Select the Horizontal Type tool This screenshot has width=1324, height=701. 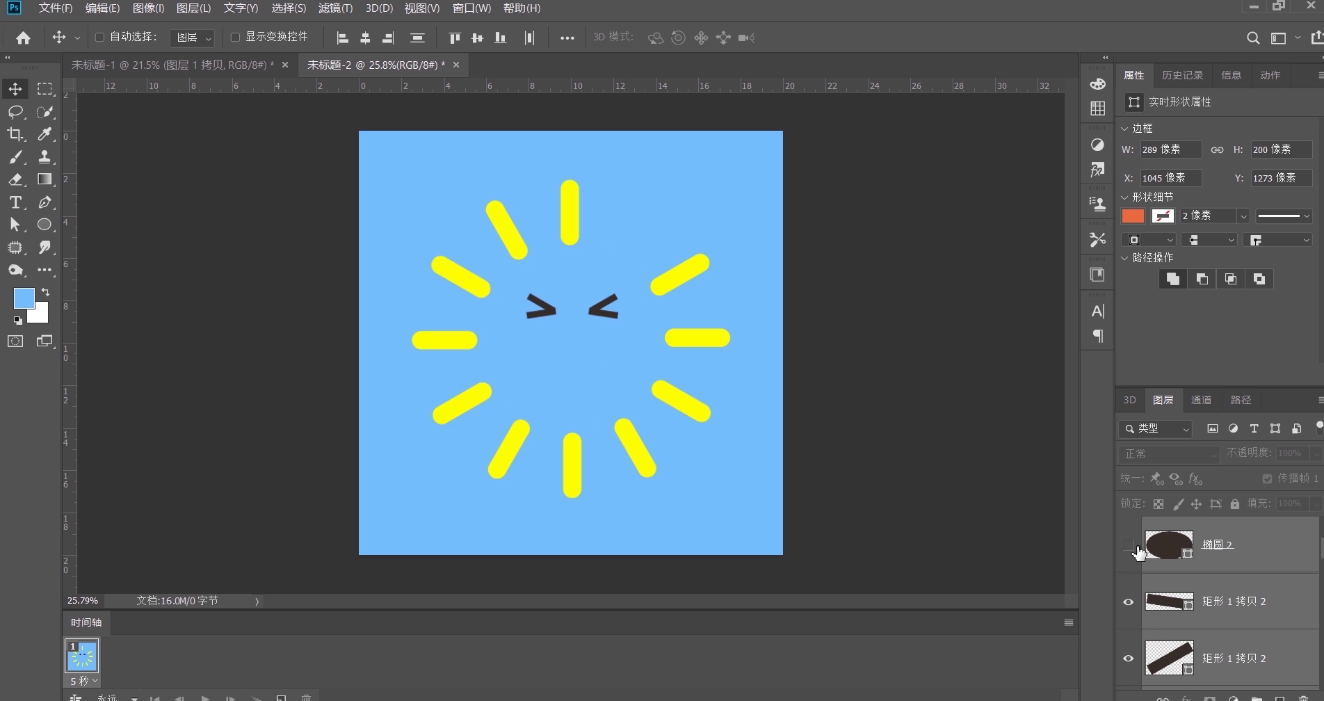(15, 202)
